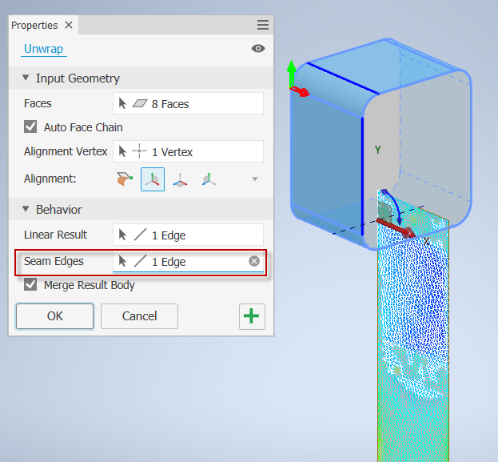498x462 pixels.
Task: Toggle preview visibility eye icon
Action: click(x=258, y=48)
